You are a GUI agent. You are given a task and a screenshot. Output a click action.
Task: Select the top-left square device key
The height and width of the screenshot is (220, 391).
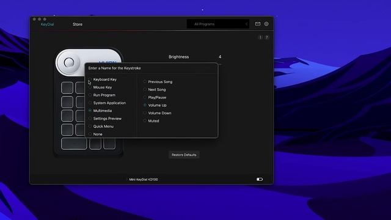[67, 87]
